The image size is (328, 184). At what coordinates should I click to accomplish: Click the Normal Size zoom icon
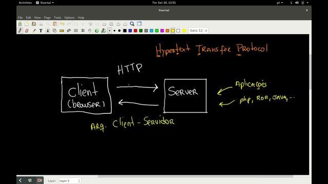click(x=125, y=24)
